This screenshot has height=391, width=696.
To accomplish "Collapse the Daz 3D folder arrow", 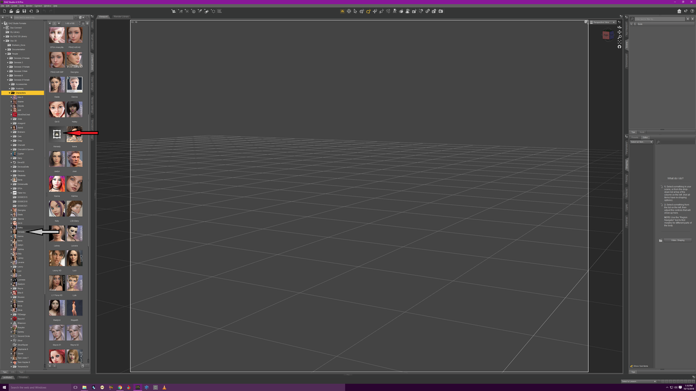I will point(4,41).
